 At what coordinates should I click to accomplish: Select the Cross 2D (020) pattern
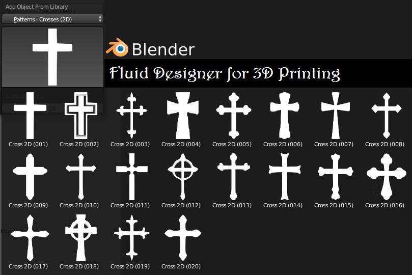[182, 237]
